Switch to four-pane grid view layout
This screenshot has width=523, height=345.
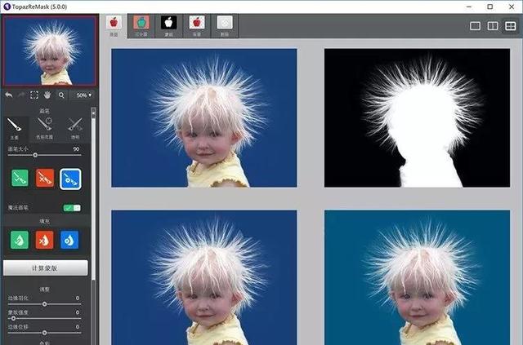tap(509, 26)
